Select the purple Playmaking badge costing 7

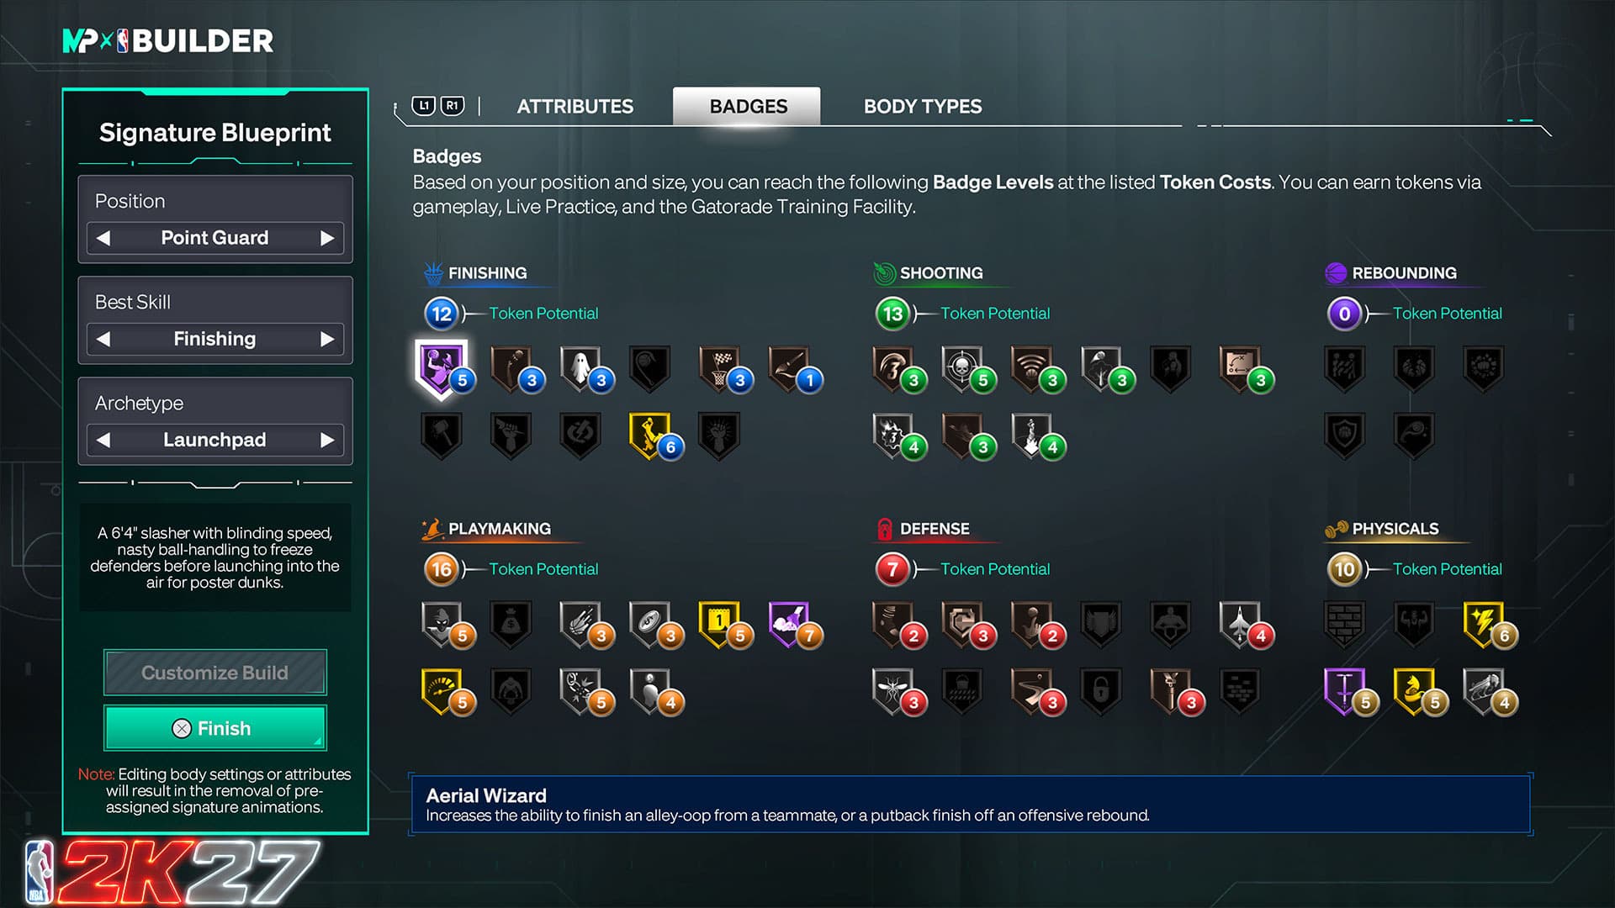point(789,624)
